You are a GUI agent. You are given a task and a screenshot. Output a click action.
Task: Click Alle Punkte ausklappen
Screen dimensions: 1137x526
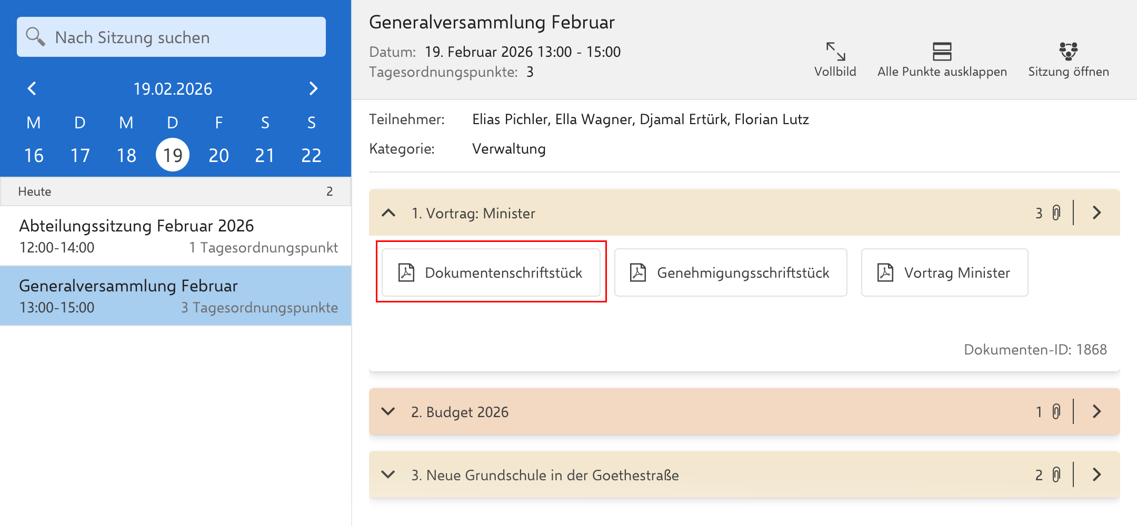(x=942, y=59)
